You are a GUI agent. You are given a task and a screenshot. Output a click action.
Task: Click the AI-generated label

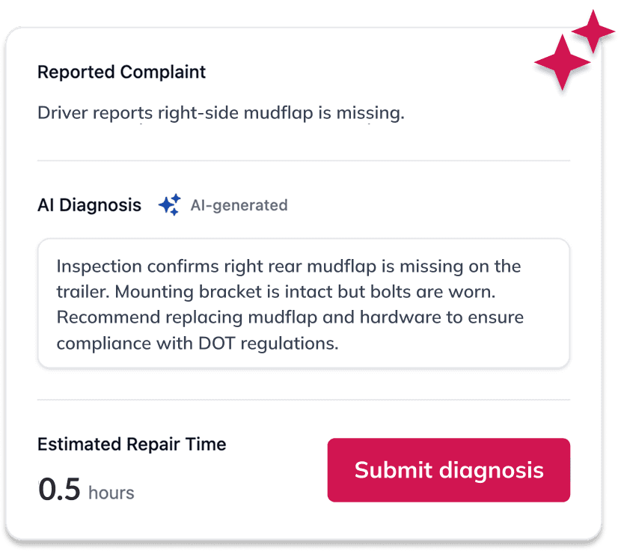239,205
